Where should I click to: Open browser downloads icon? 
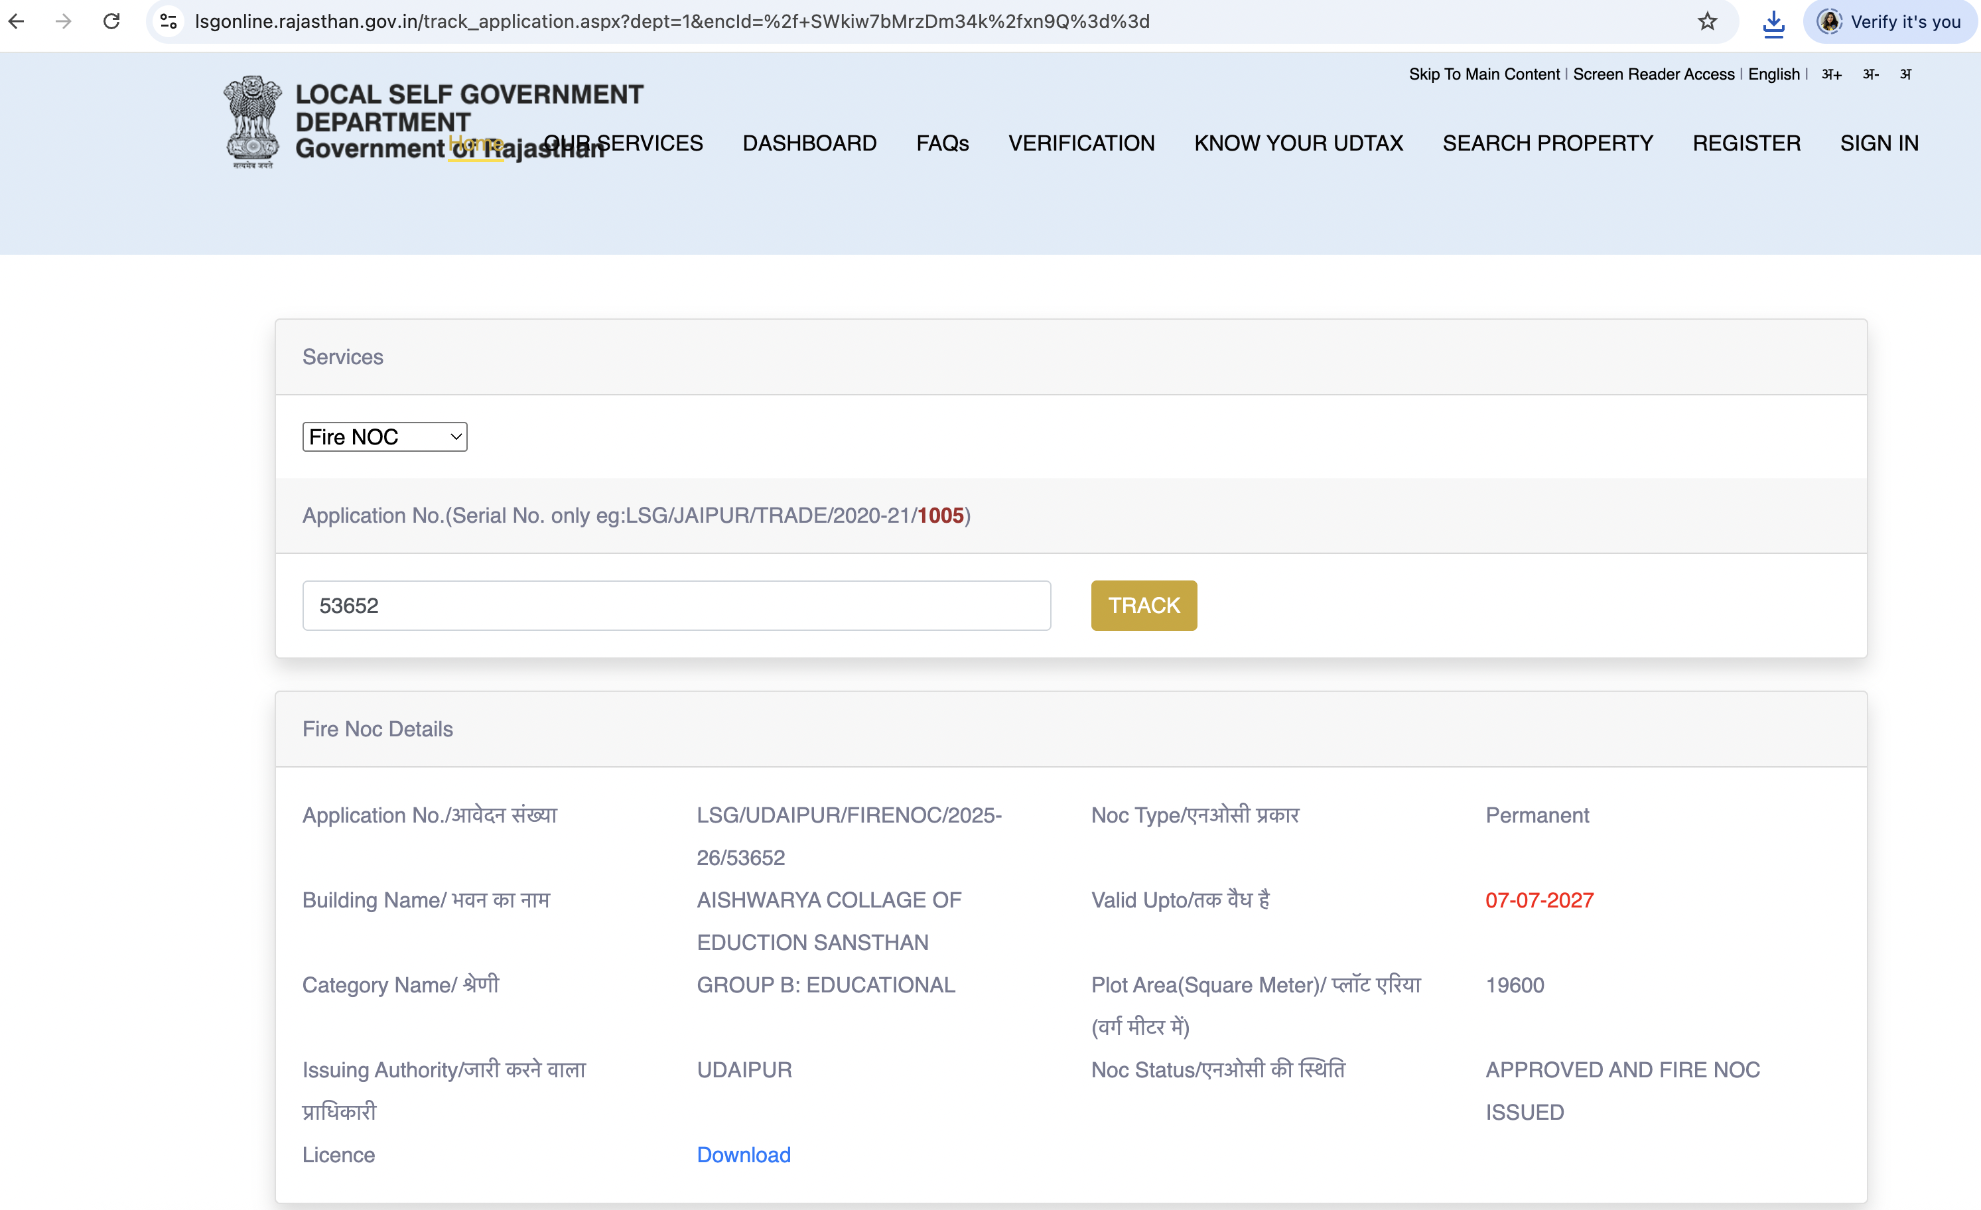tap(1773, 23)
